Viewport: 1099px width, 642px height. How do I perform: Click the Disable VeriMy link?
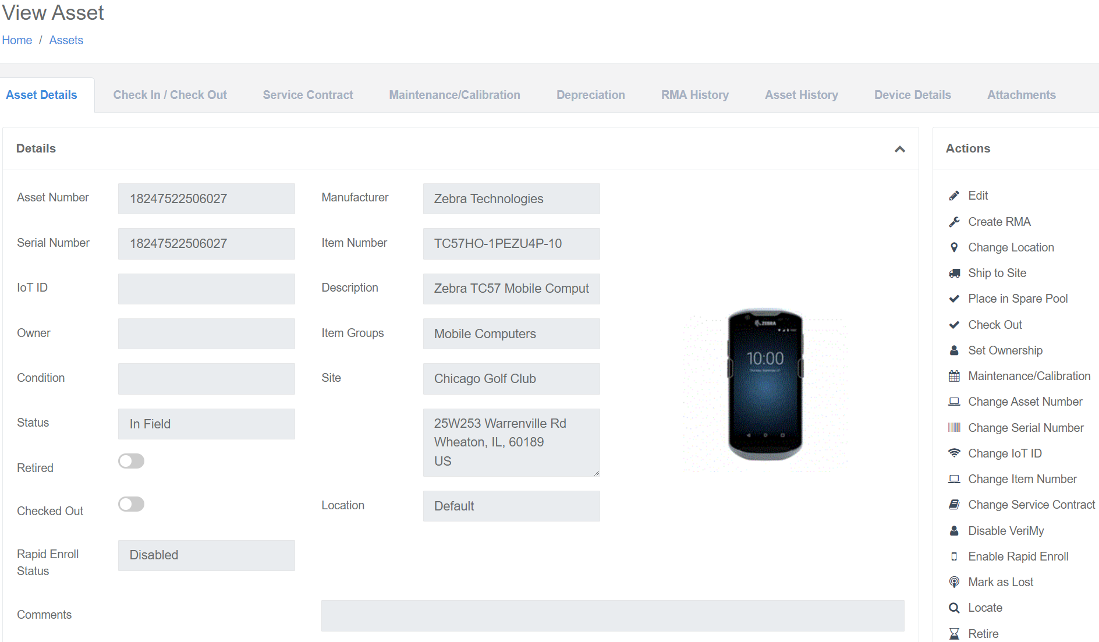tap(1006, 531)
